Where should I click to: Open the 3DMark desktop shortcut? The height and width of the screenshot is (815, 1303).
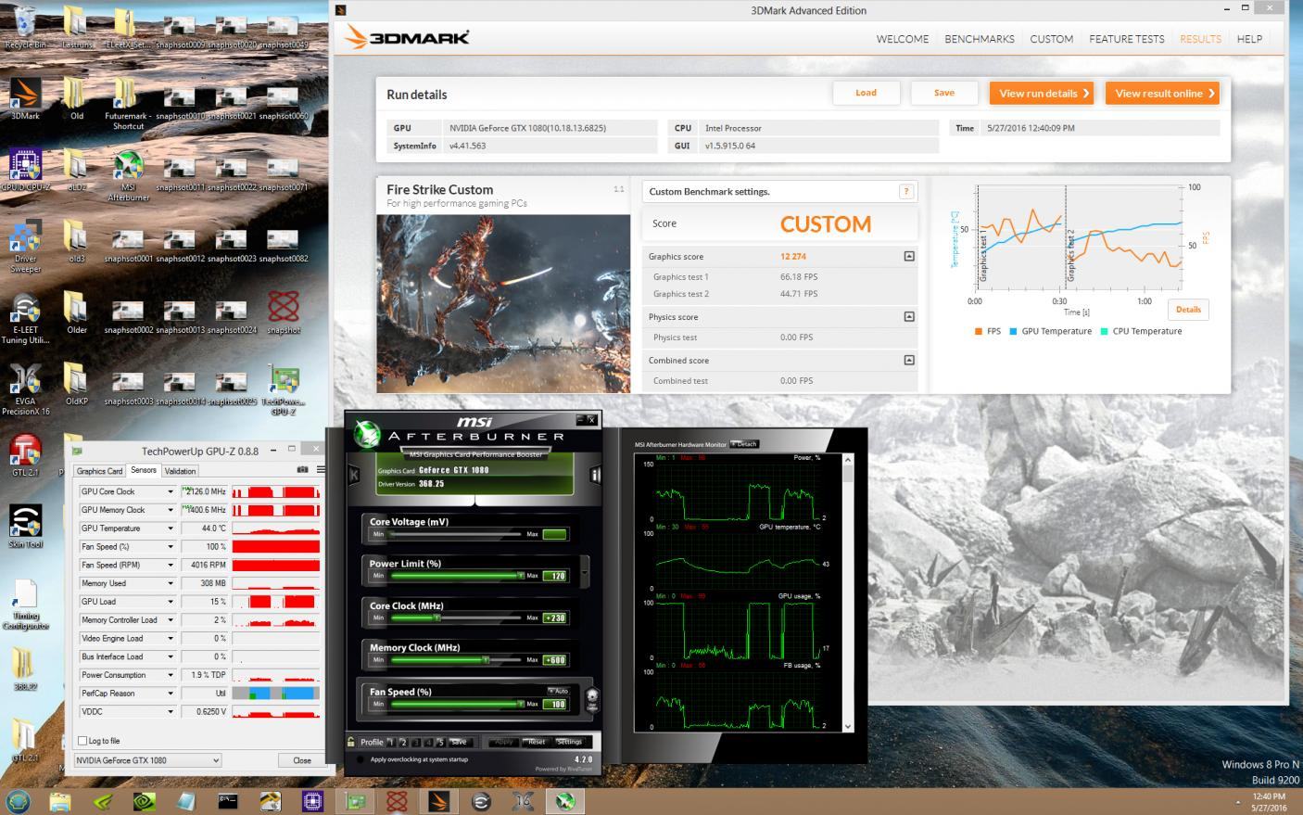tap(25, 97)
